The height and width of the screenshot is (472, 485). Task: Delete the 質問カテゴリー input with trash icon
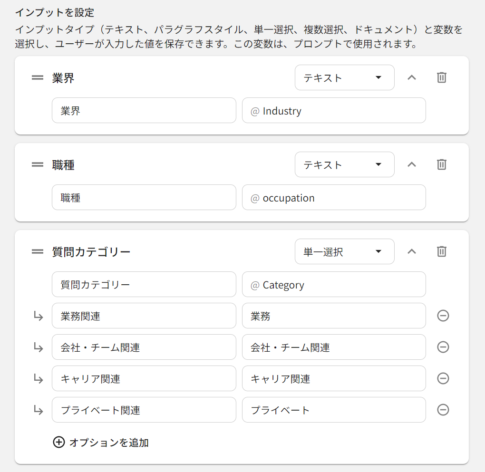[442, 251]
